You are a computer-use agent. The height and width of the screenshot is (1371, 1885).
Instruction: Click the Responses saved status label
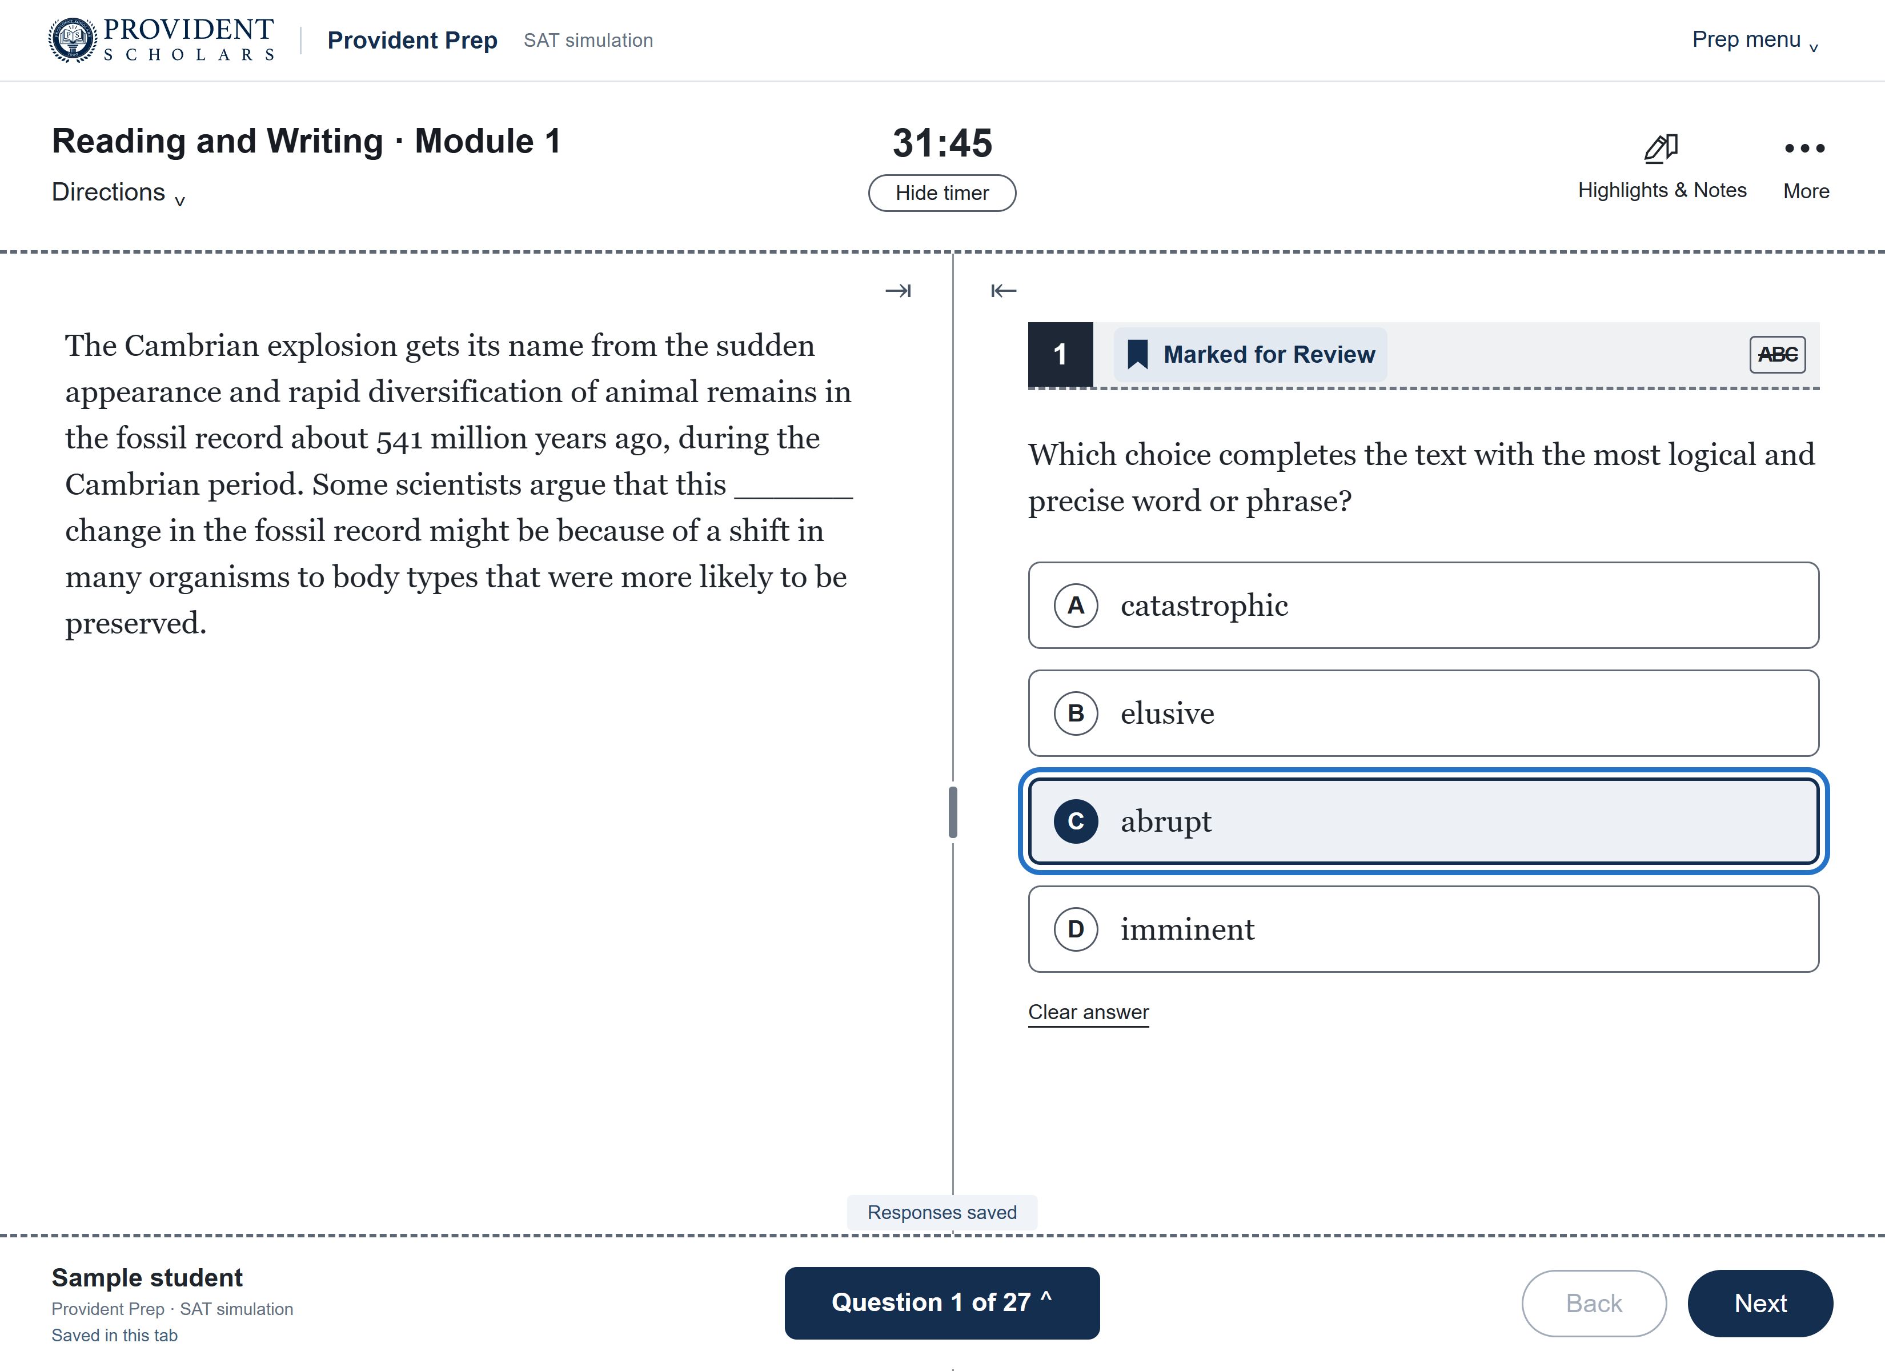[x=942, y=1212]
